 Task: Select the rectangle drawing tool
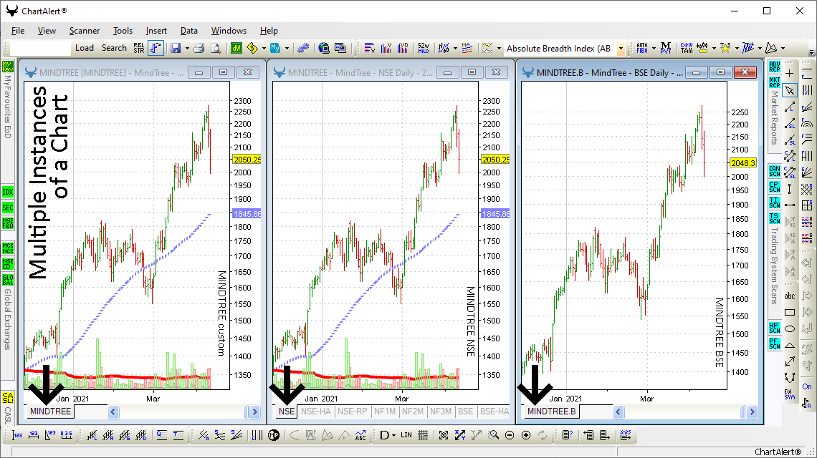coord(790,312)
